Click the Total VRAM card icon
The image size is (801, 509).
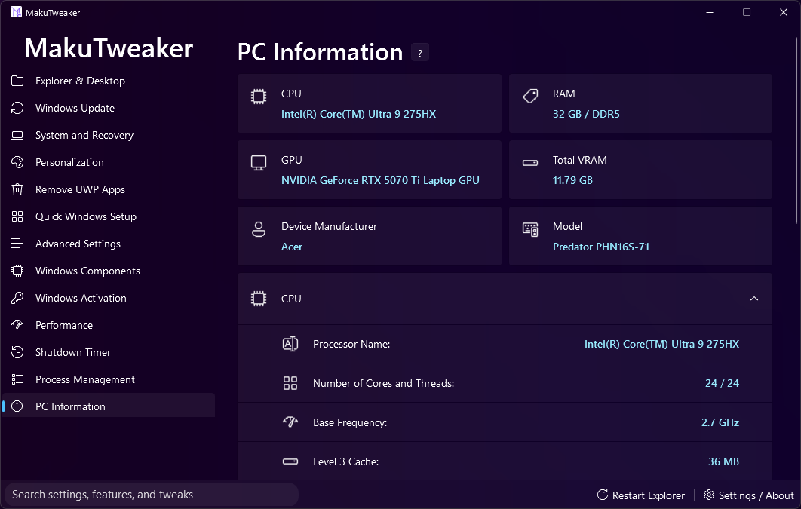pyautogui.click(x=530, y=163)
